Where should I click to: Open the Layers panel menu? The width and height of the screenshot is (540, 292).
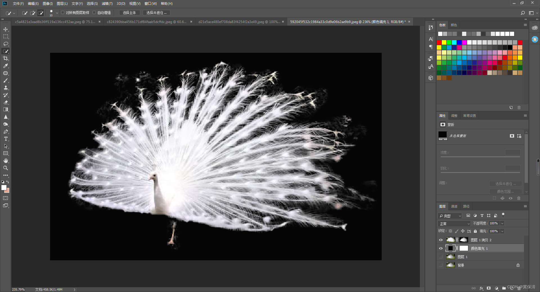coord(525,206)
